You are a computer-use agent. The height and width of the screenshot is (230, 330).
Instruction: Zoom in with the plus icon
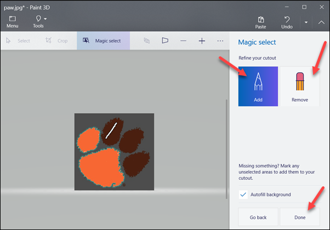pos(202,41)
